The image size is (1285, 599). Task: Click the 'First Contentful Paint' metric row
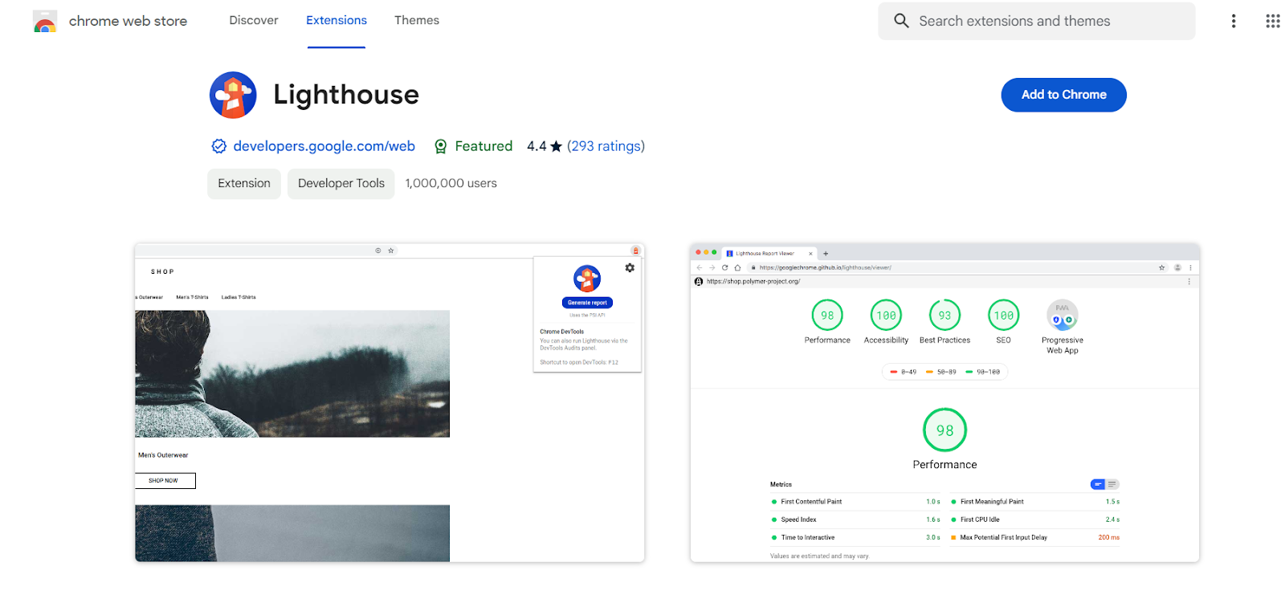click(855, 502)
